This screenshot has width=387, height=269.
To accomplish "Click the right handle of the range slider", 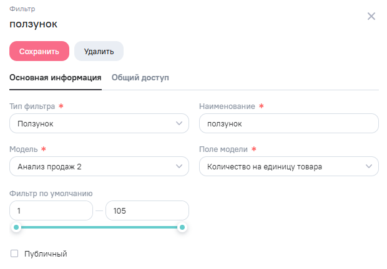I will [x=182, y=227].
